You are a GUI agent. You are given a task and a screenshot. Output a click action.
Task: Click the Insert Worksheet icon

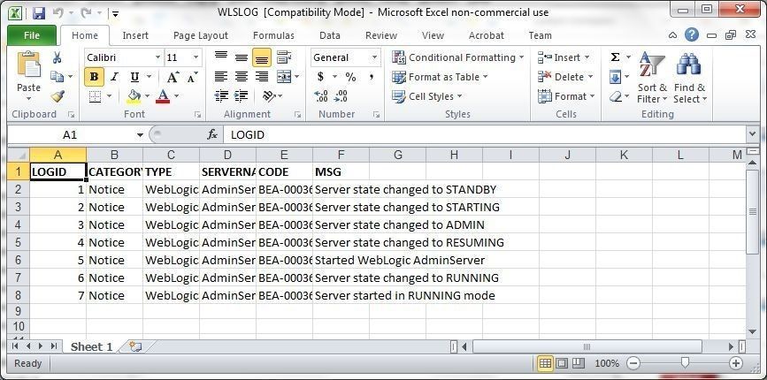134,346
